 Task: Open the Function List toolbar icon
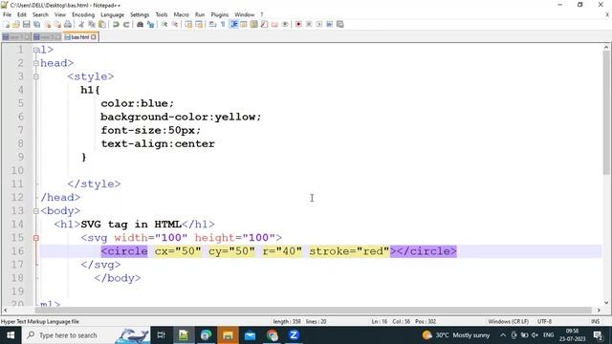click(x=264, y=24)
